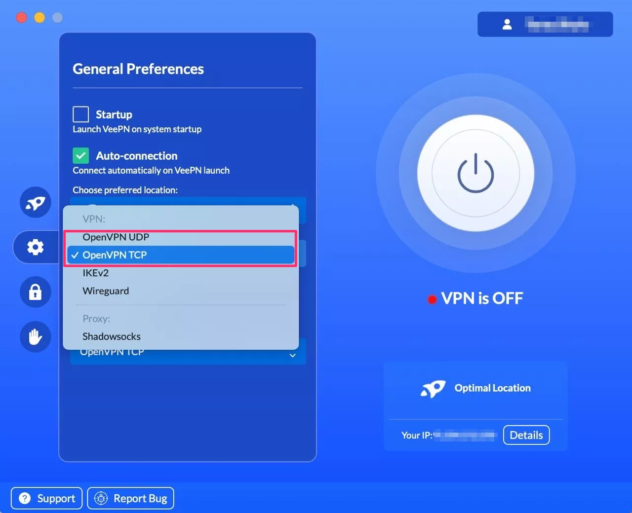Open the gear settings sidebar icon
The width and height of the screenshot is (632, 513).
pyautogui.click(x=36, y=247)
